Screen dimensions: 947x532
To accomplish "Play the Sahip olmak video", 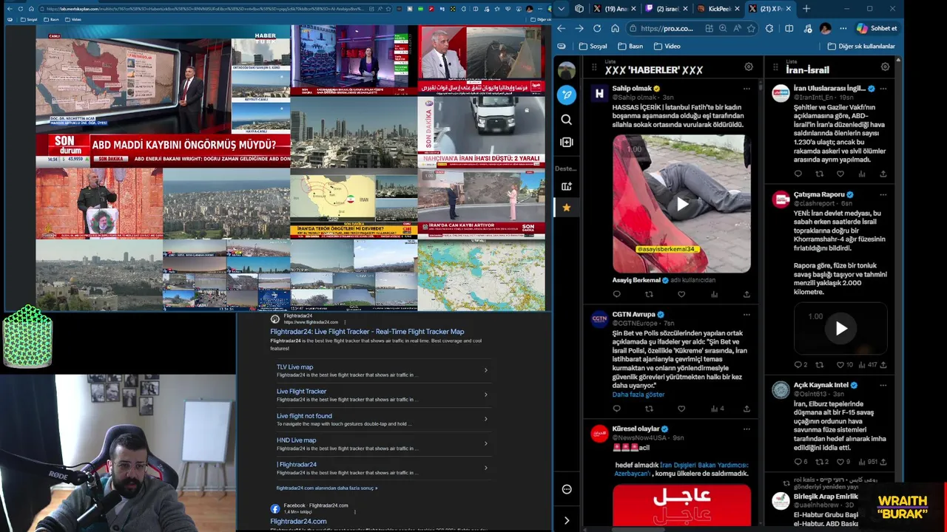I will pos(681,204).
